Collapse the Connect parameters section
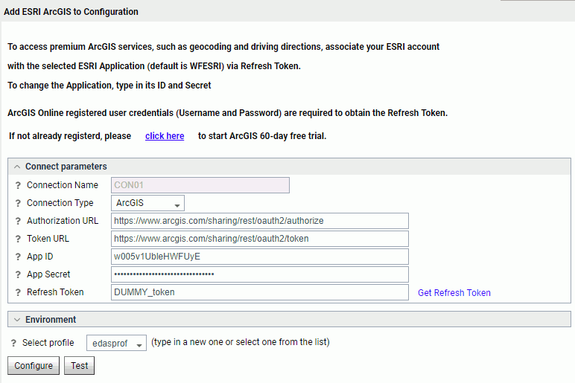This screenshot has width=575, height=383. point(17,167)
